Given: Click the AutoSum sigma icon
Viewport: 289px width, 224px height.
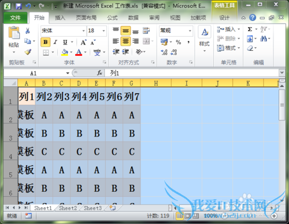Looking at the screenshot, I should [250, 29].
